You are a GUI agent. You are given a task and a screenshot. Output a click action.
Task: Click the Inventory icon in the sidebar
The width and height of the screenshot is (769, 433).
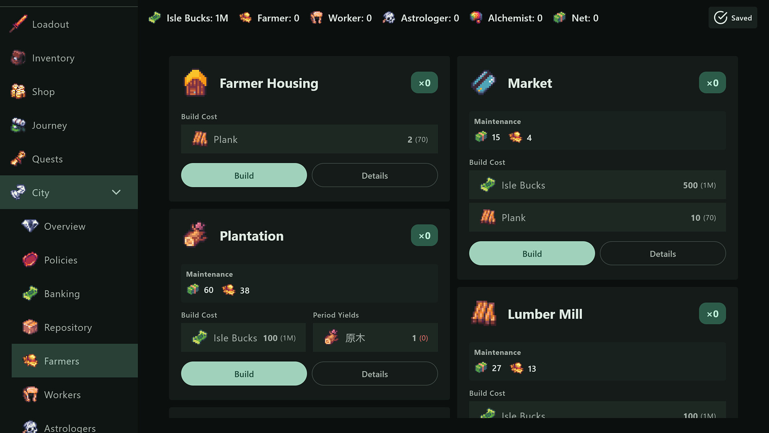pos(18,58)
